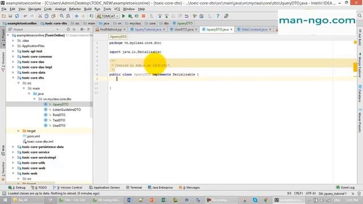Switch to the WebConstant.java editor tab

pyautogui.click(x=254, y=29)
